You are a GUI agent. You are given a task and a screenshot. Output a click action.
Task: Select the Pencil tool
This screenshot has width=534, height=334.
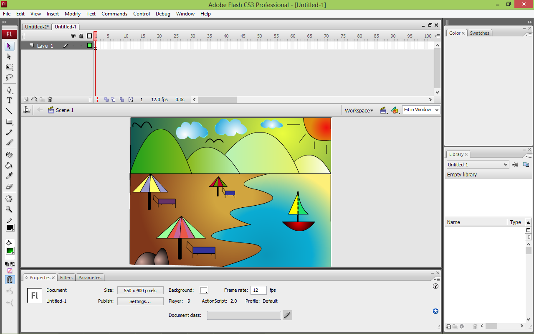pyautogui.click(x=9, y=132)
